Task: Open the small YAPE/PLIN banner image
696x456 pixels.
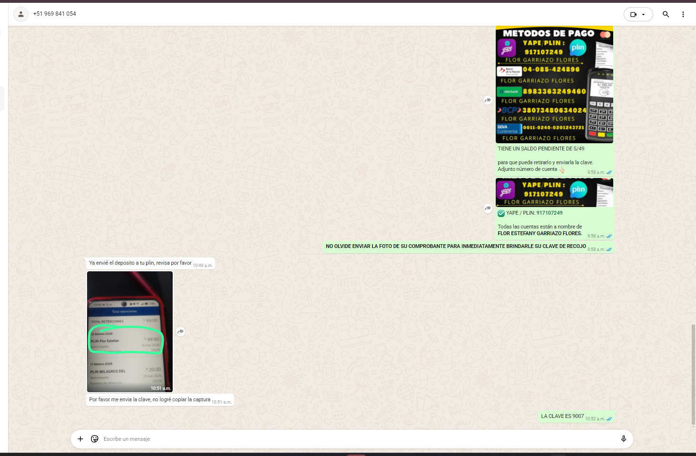Action: pyautogui.click(x=554, y=193)
